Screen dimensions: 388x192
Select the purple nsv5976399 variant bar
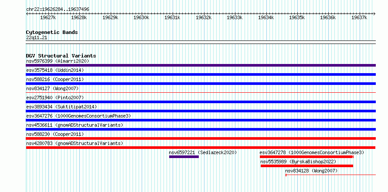tap(201, 65)
